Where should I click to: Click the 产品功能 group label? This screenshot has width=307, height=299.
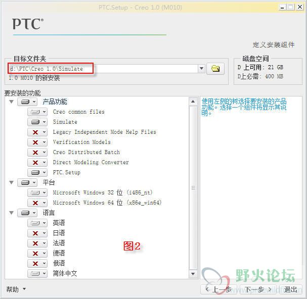[55, 102]
